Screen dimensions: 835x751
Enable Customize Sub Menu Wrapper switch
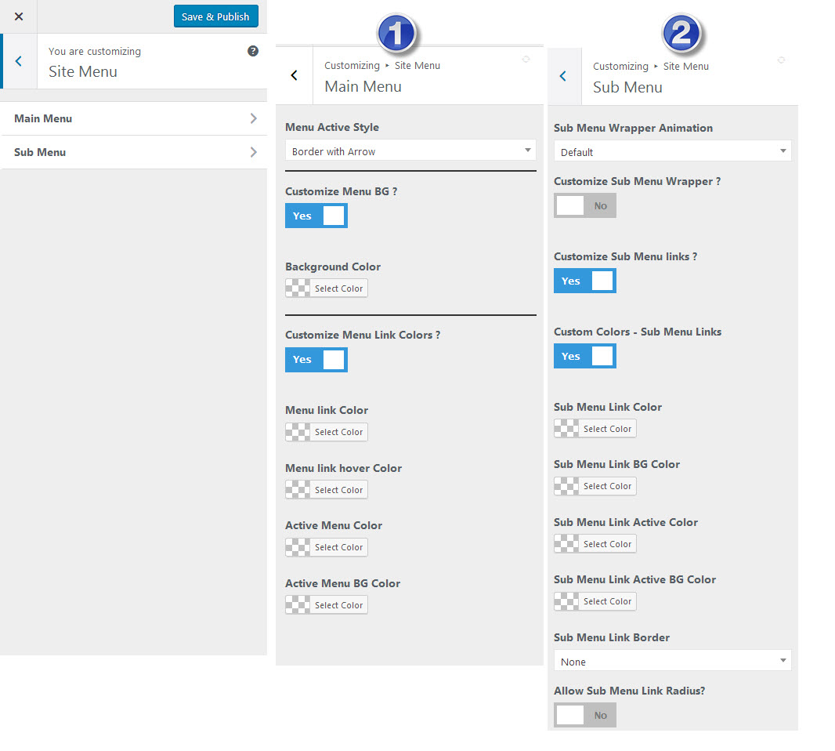click(584, 206)
